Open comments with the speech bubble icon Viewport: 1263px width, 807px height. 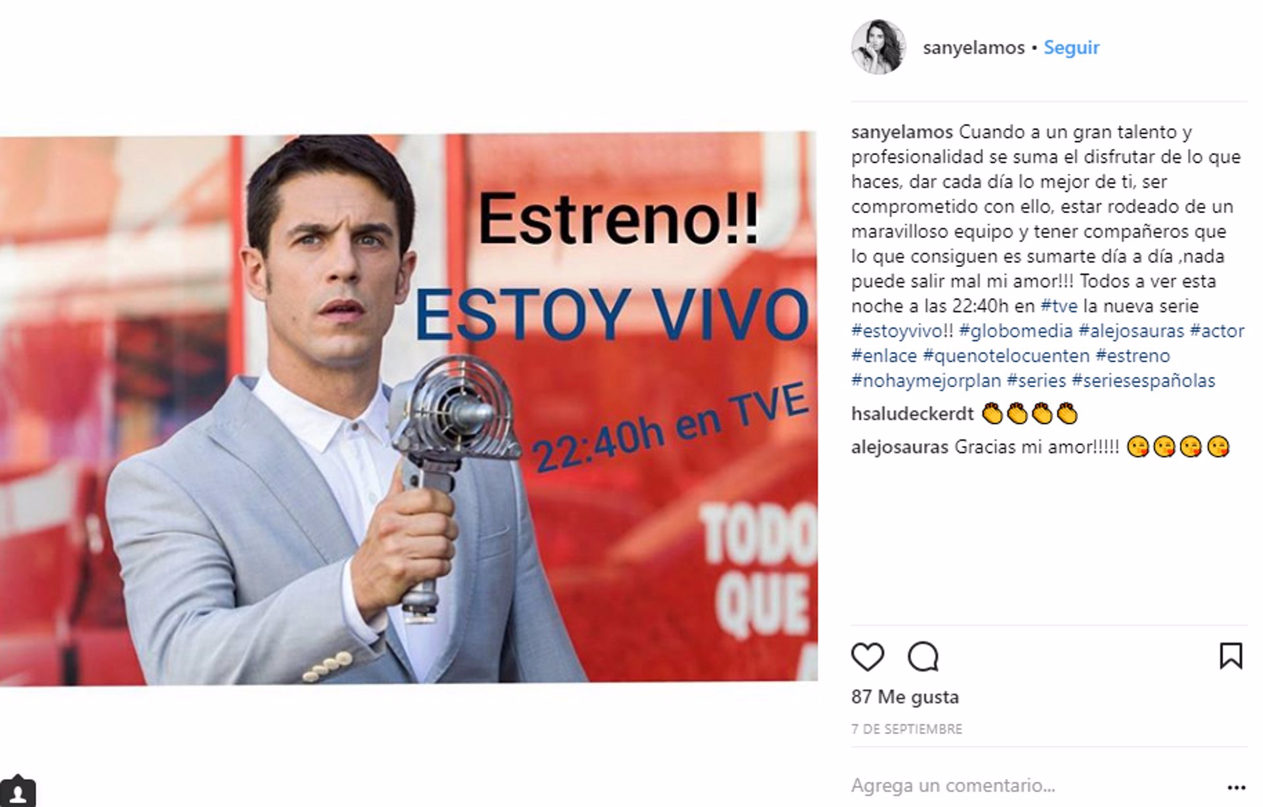pyautogui.click(x=923, y=656)
